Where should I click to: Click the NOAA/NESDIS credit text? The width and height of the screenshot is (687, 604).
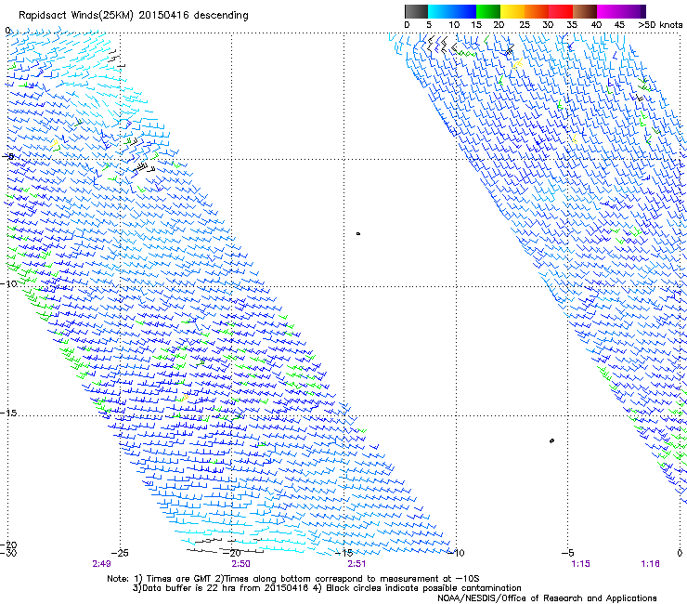(x=547, y=598)
